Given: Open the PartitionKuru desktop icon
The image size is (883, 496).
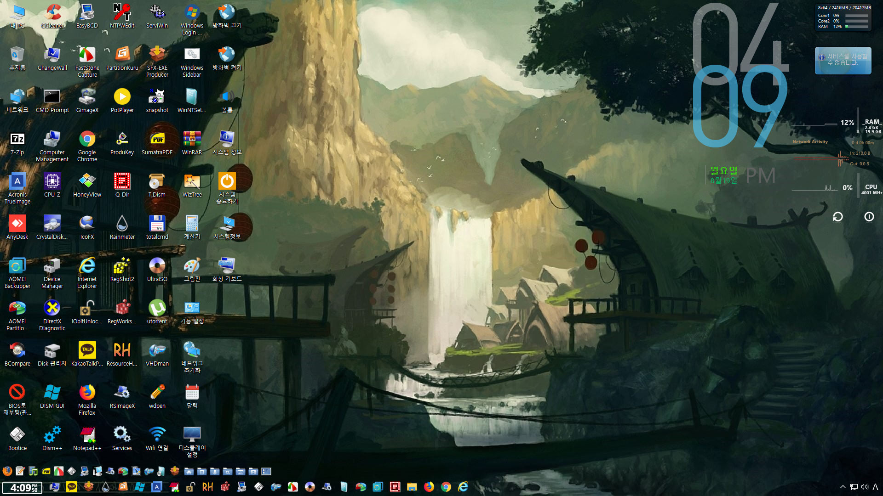Looking at the screenshot, I should pos(122,58).
